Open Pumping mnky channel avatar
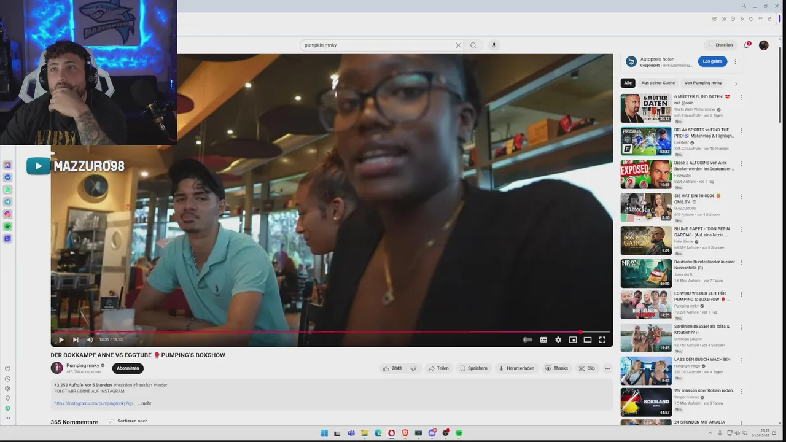This screenshot has width=786, height=442. point(56,368)
